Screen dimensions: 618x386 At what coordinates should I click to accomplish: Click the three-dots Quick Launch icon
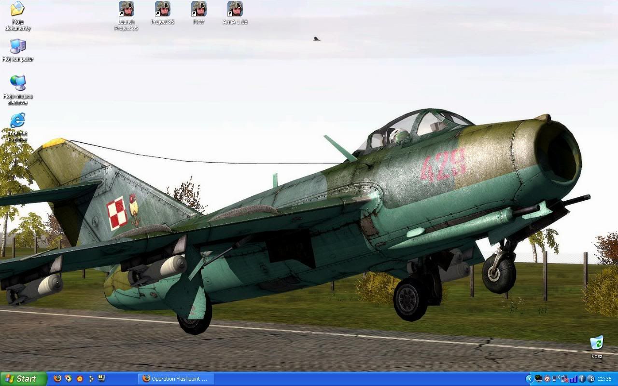tap(91, 379)
